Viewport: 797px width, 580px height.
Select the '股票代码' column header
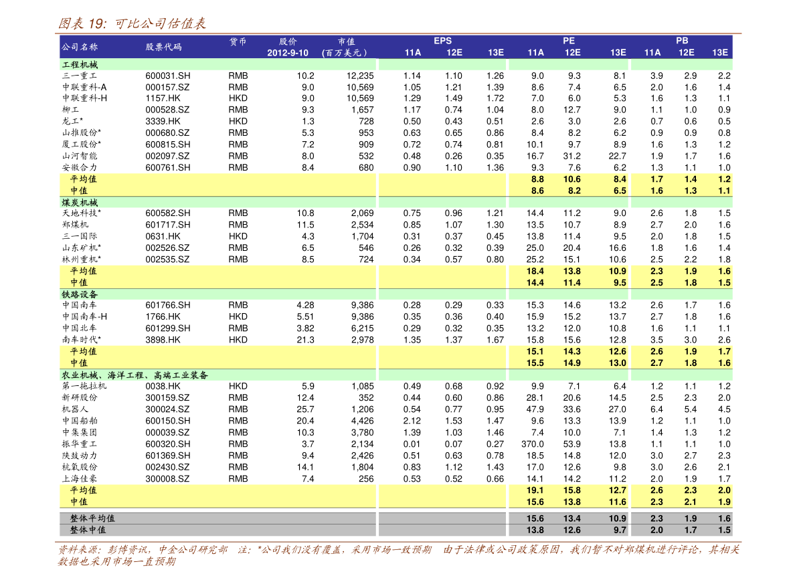(x=163, y=47)
